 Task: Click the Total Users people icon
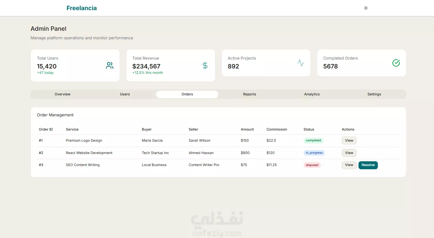point(109,66)
